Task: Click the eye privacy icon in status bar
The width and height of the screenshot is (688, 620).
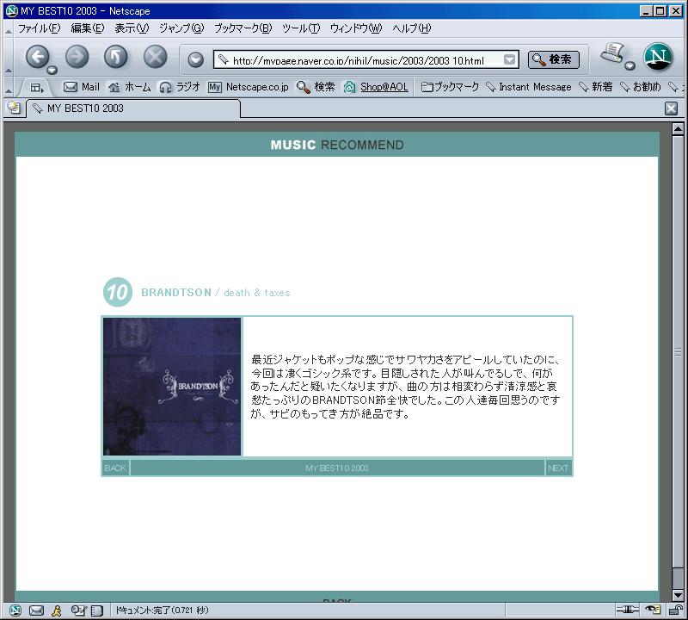Action: (653, 610)
